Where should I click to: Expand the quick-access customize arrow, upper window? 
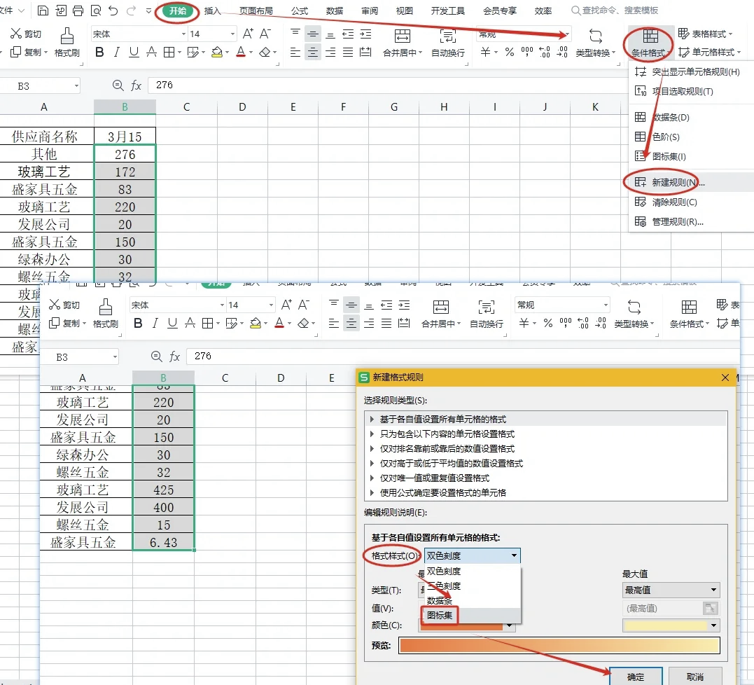click(148, 10)
